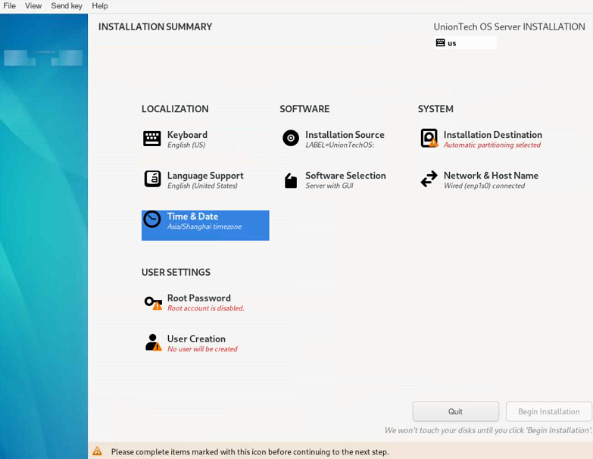The image size is (593, 459).
Task: Open Installation Source title
Action: pos(345,135)
